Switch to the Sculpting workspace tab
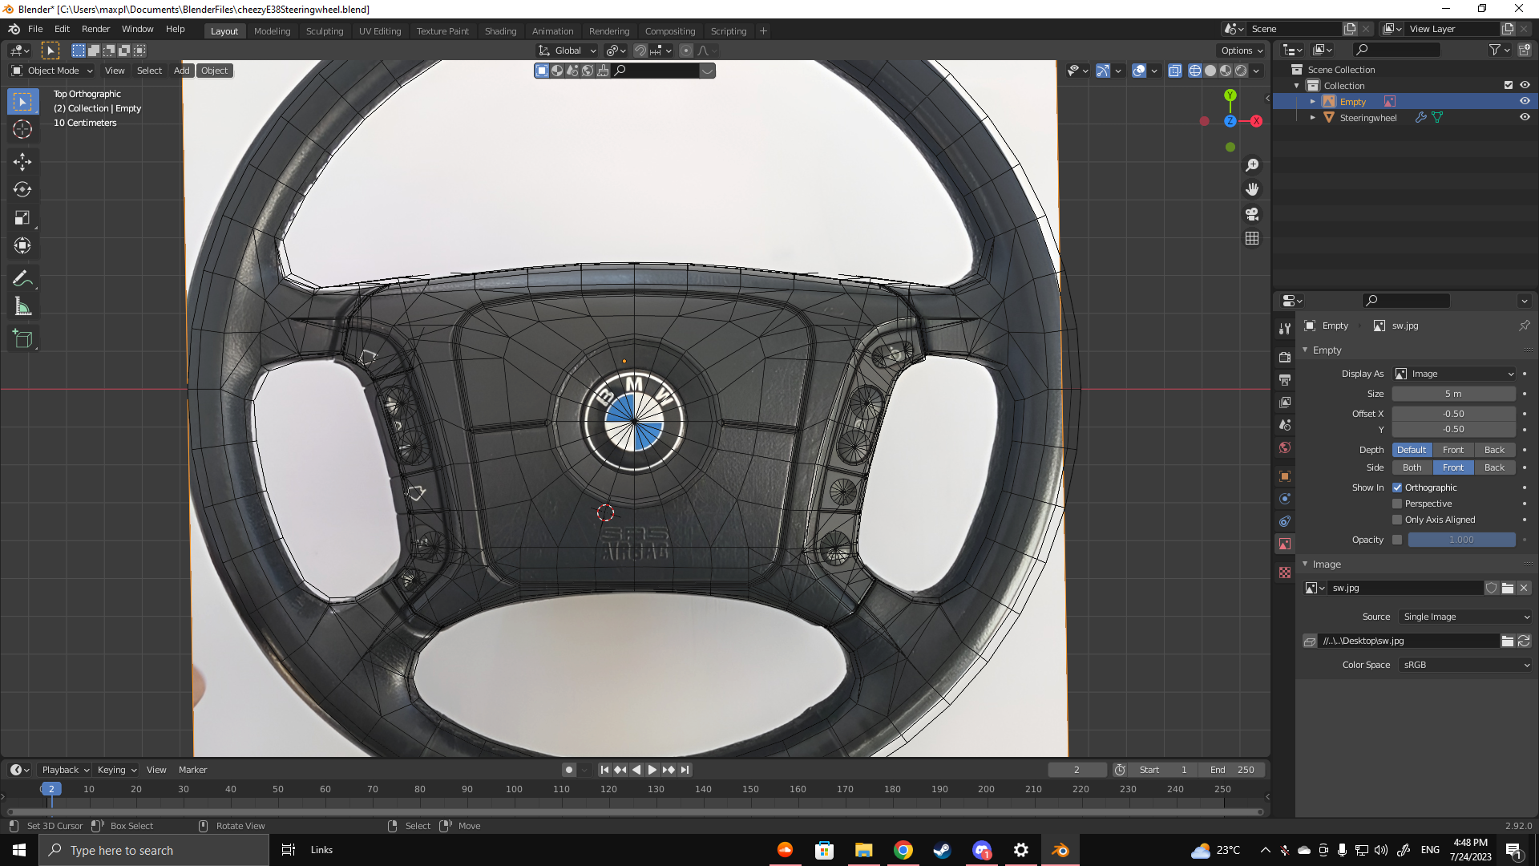The height and width of the screenshot is (866, 1539). pyautogui.click(x=324, y=31)
